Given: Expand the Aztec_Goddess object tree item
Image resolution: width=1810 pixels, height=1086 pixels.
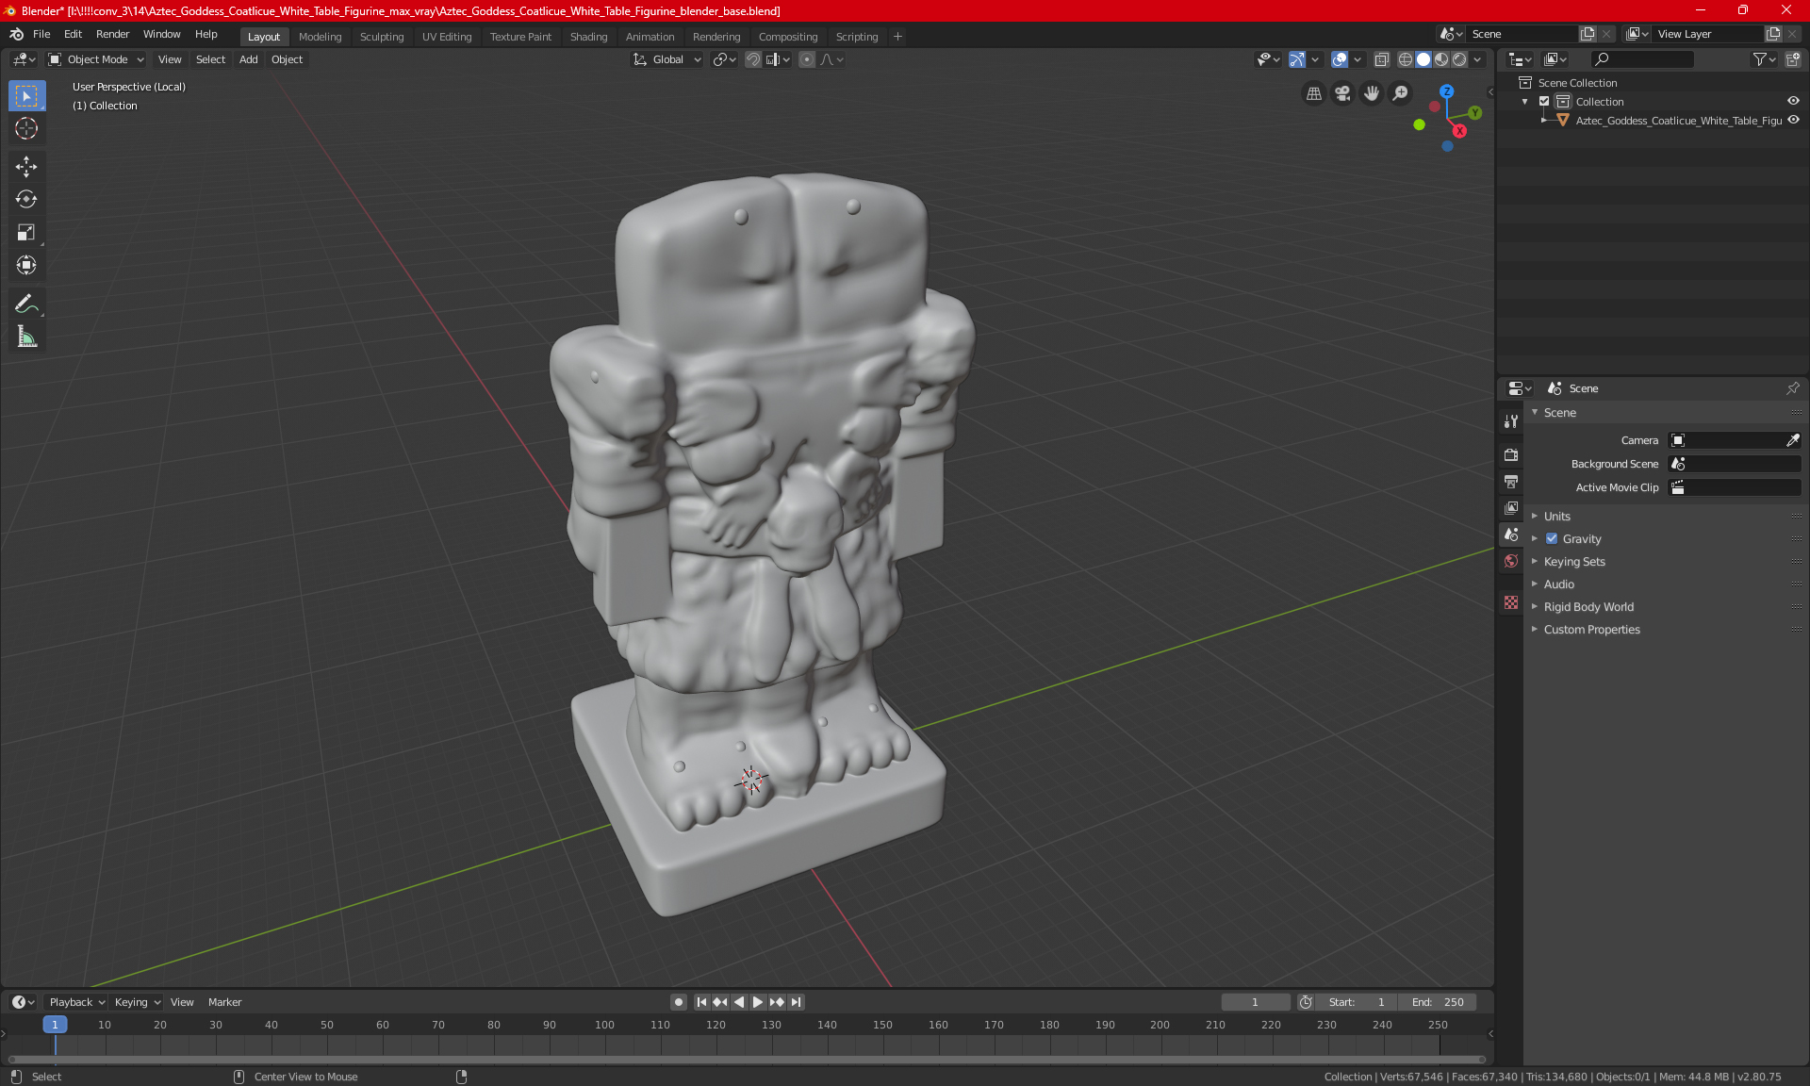Looking at the screenshot, I should tap(1544, 121).
